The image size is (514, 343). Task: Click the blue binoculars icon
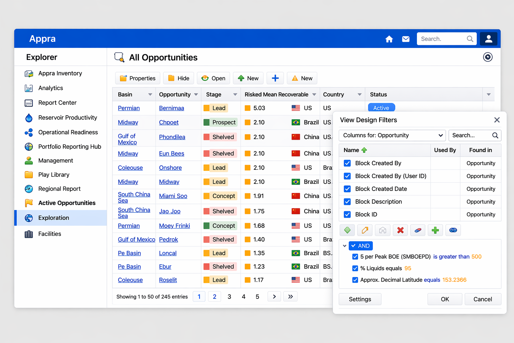pyautogui.click(x=453, y=230)
